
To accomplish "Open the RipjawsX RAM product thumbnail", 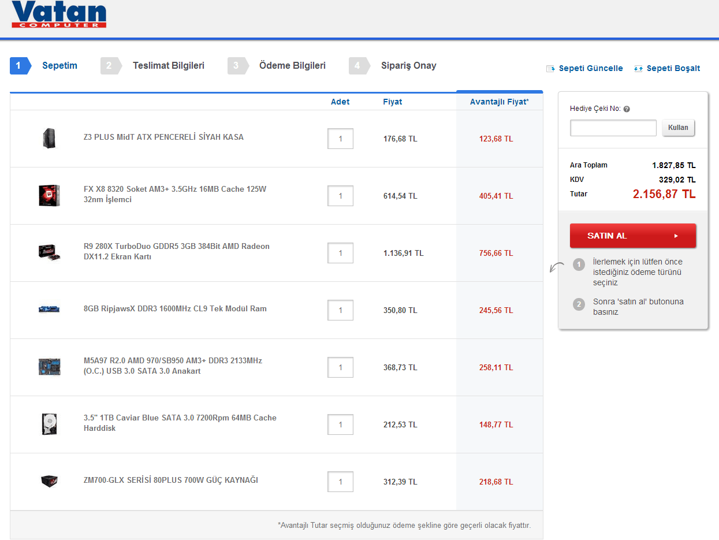I will tap(49, 309).
